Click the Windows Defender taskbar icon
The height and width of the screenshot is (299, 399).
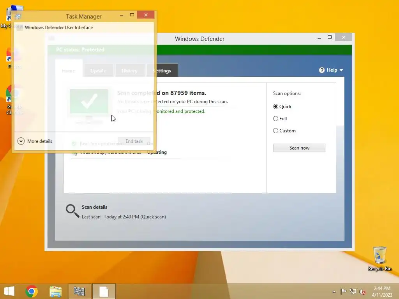click(79, 291)
